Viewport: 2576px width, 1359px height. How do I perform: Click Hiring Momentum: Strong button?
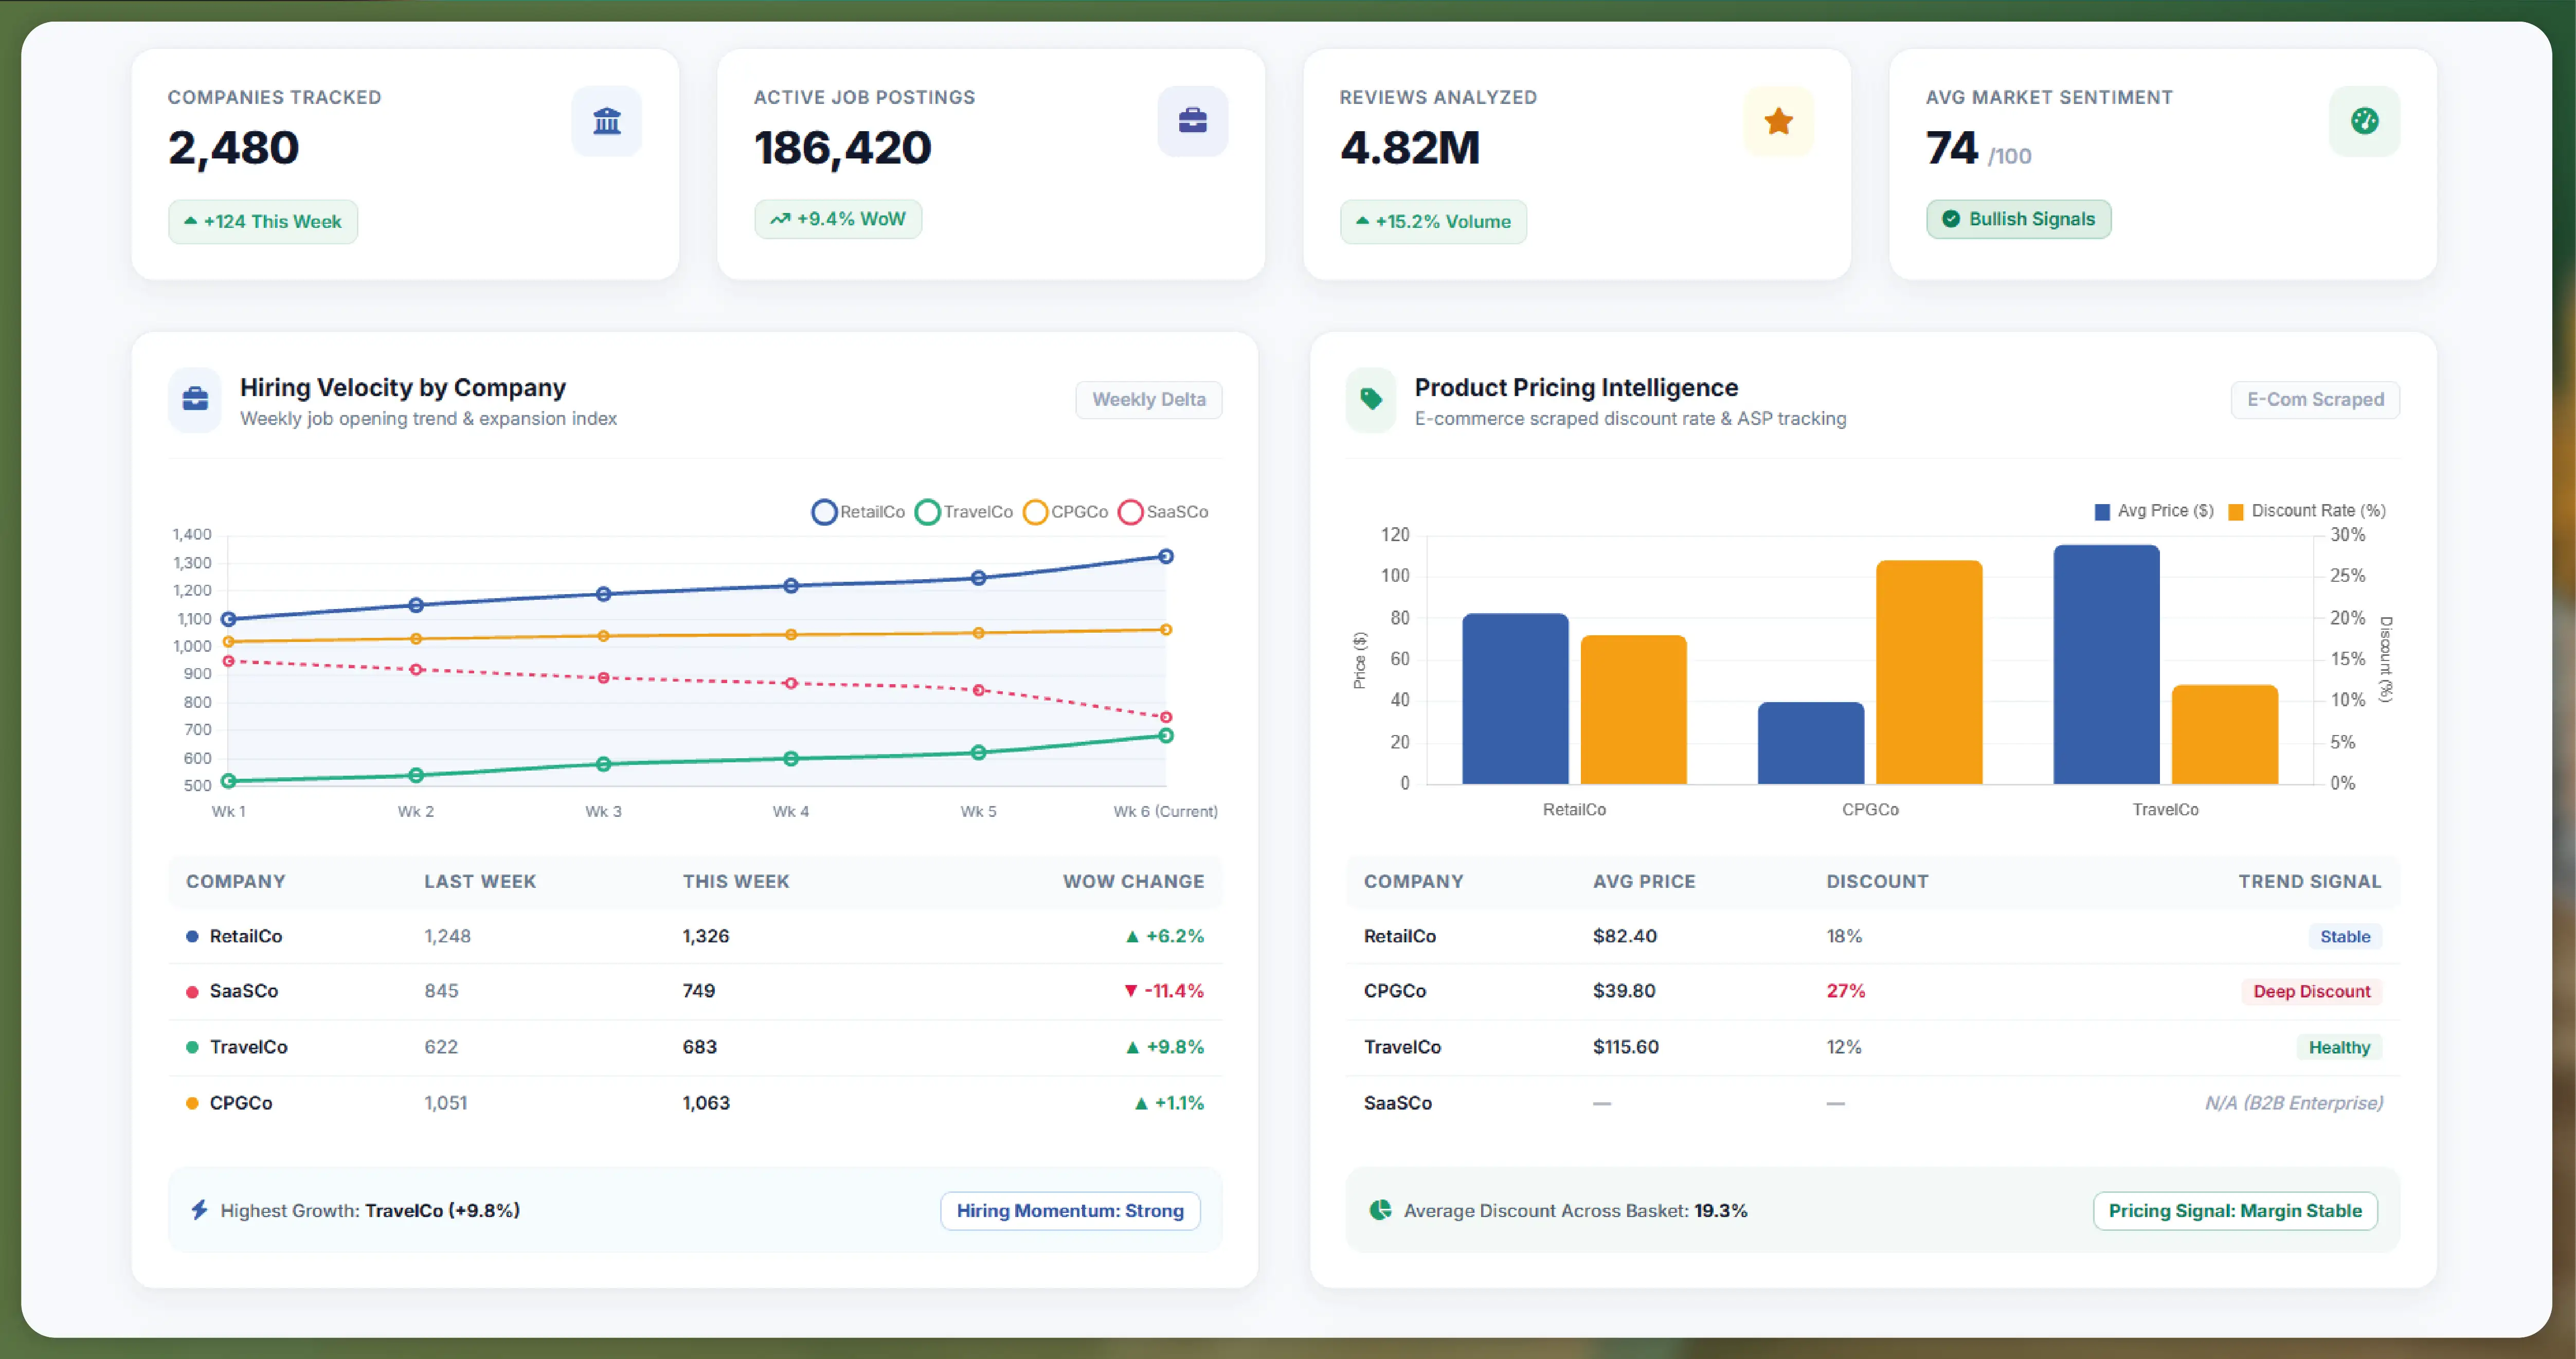(x=1070, y=1210)
